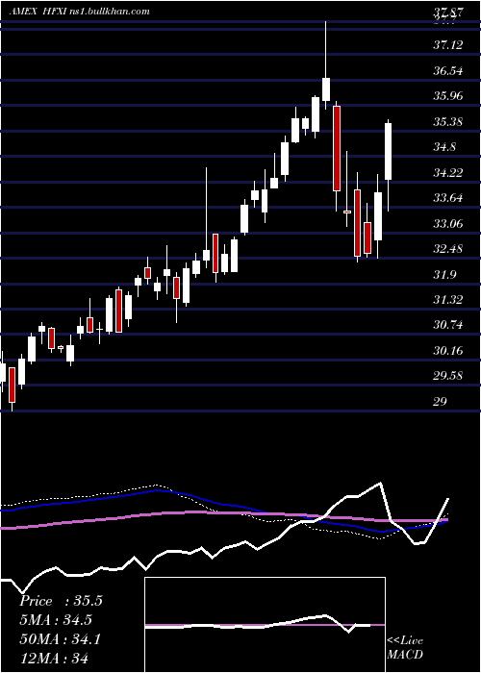
Task: Click the 'Price : 35.5' readout
Action: click(x=61, y=601)
